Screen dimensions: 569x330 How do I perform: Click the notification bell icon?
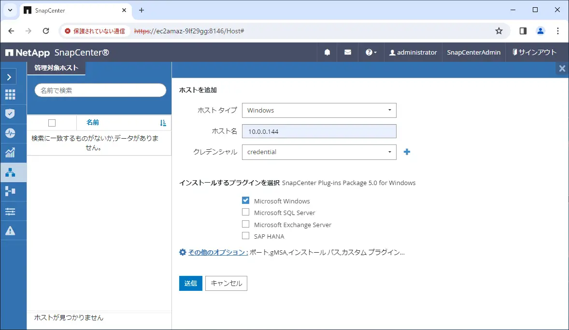click(x=327, y=52)
